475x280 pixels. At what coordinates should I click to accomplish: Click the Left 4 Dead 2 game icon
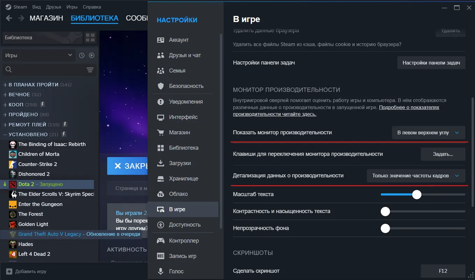coord(13,254)
